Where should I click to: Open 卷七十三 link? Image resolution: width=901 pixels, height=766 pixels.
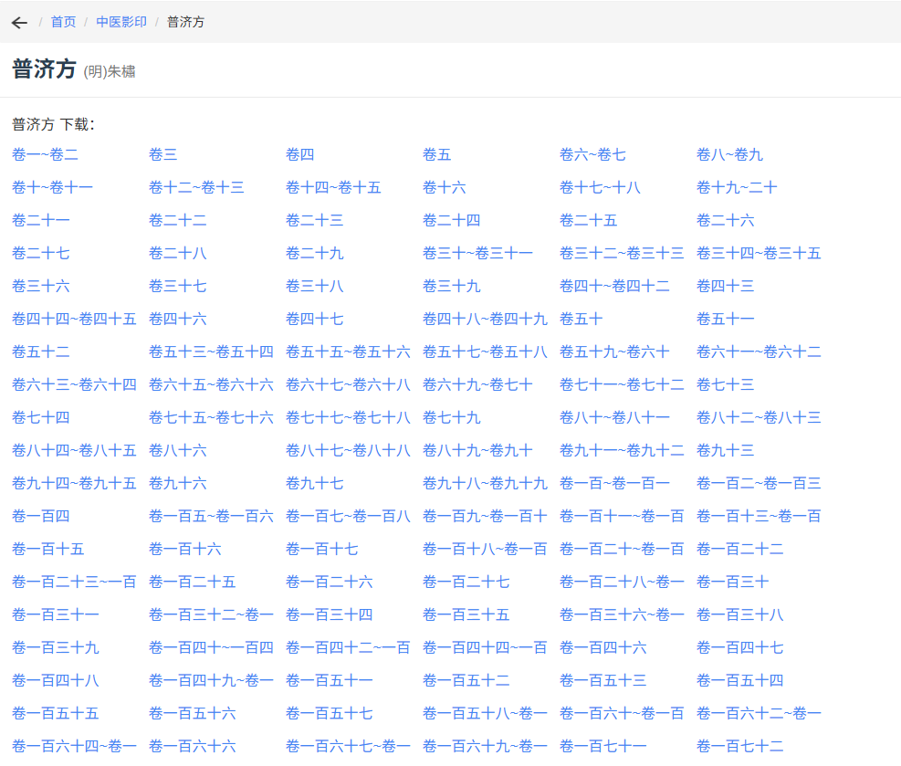(x=725, y=385)
